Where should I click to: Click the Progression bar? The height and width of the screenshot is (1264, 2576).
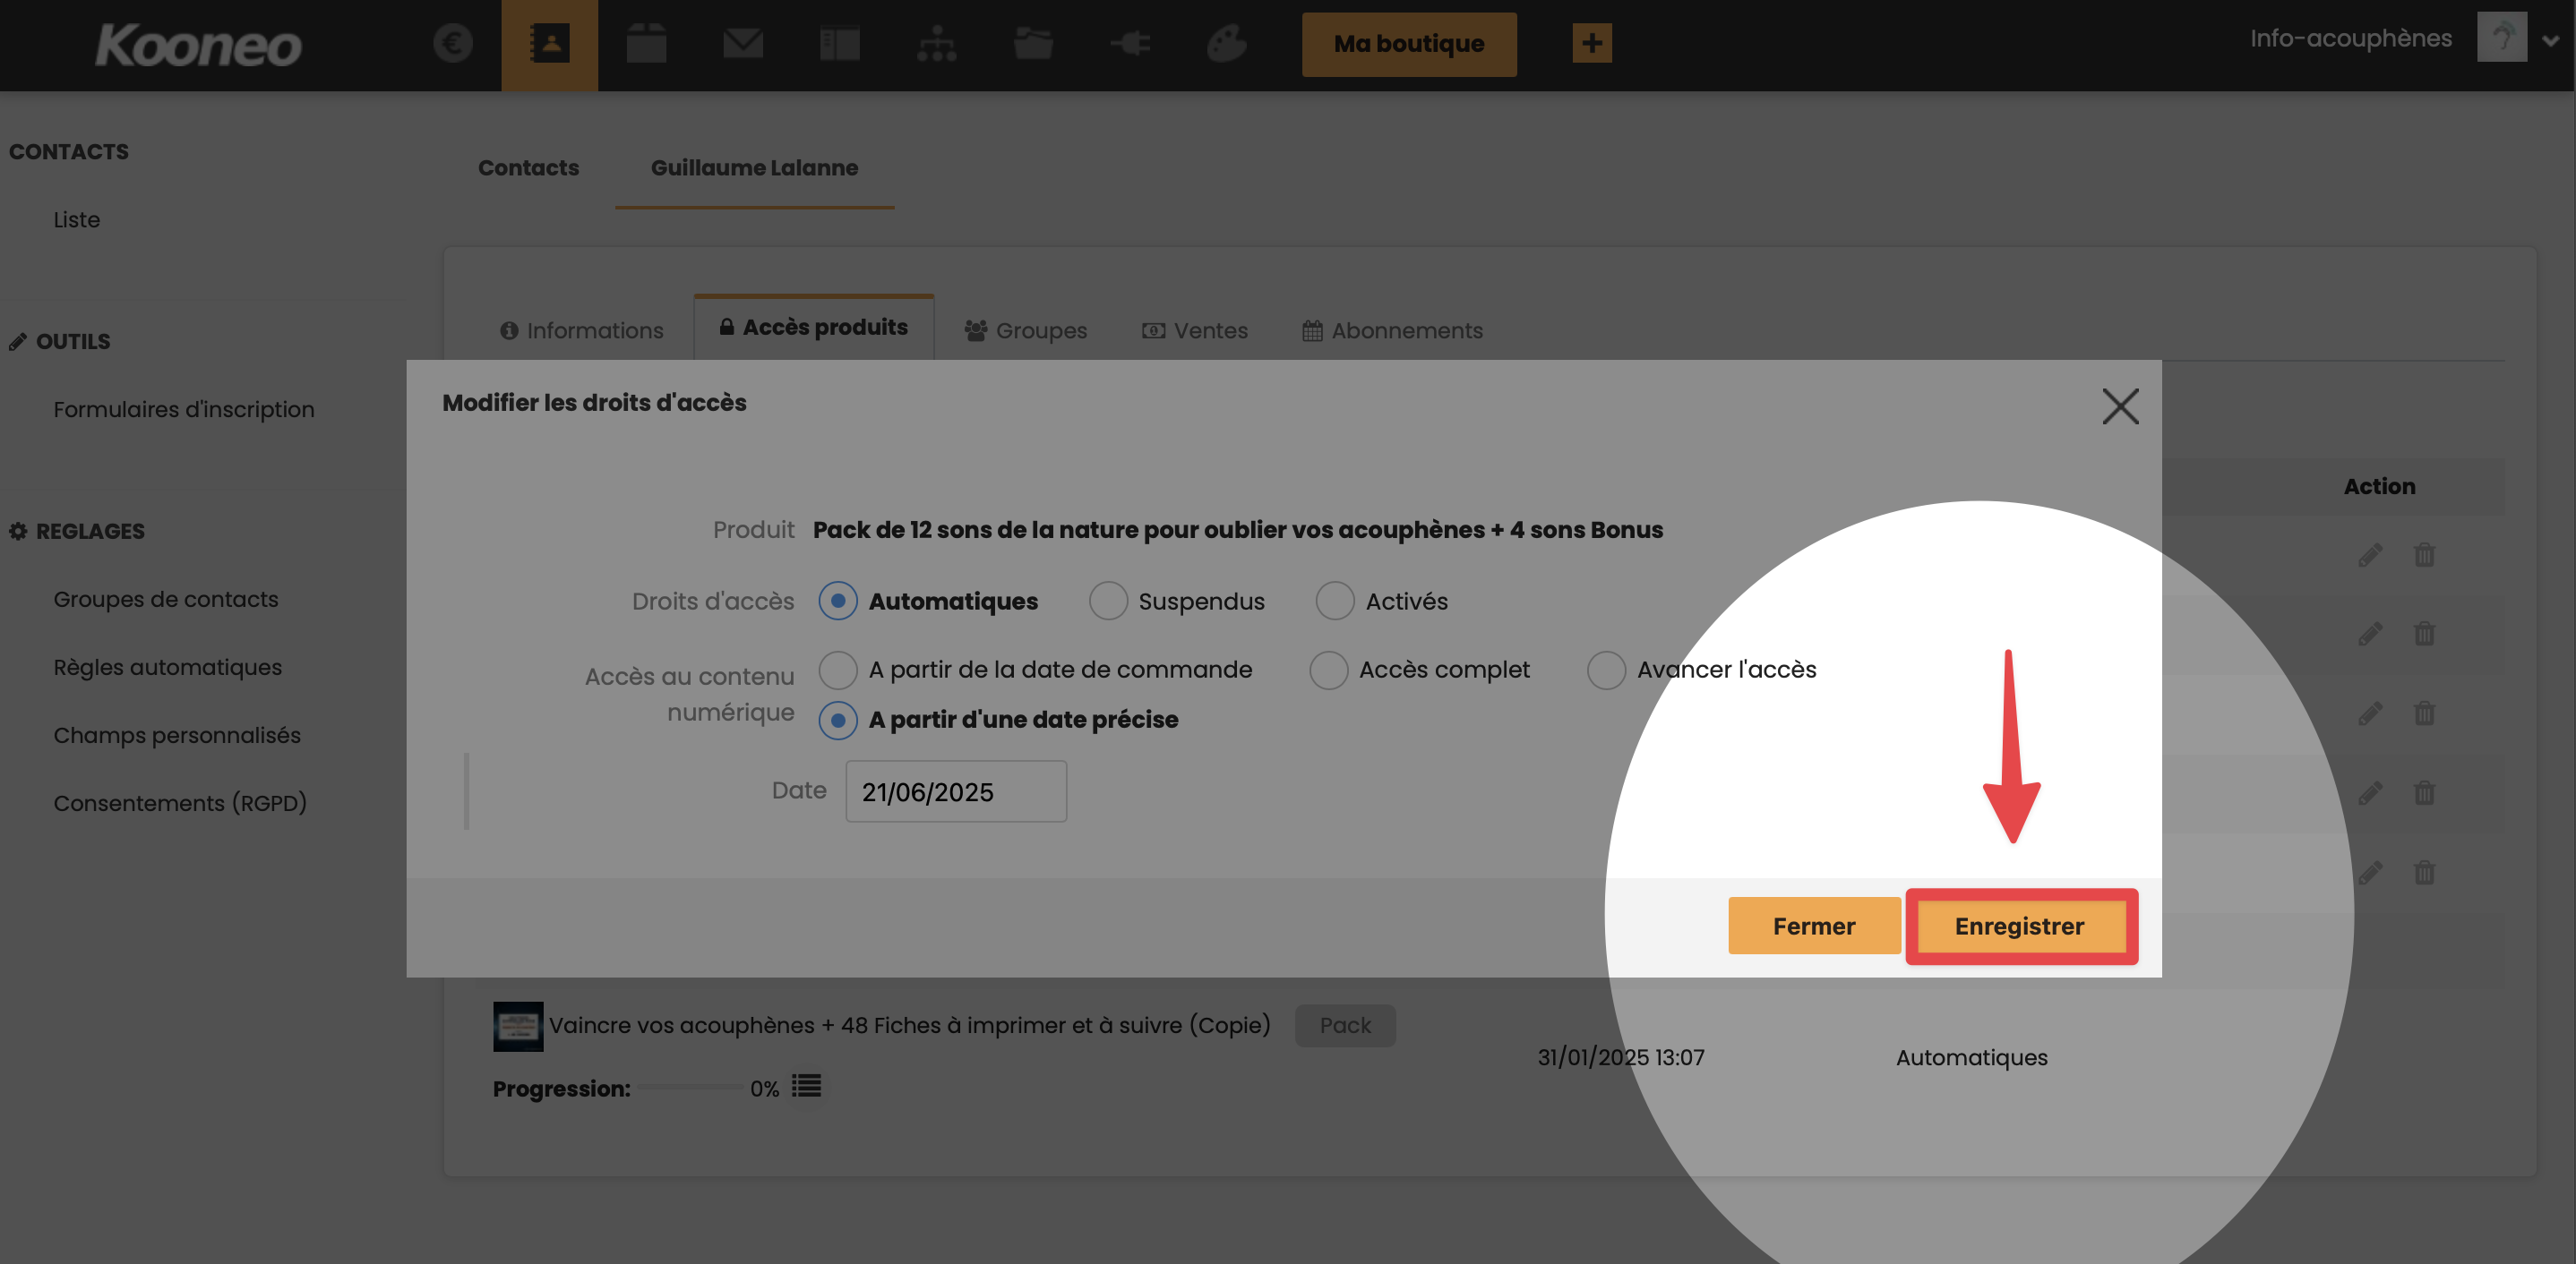click(x=690, y=1089)
